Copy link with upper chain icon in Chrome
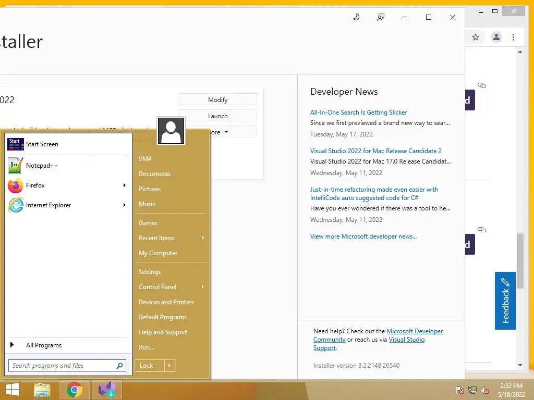The image size is (534, 400). click(481, 85)
